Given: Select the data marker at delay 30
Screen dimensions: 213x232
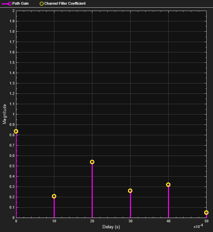Looking at the screenshot, I should (130, 191).
